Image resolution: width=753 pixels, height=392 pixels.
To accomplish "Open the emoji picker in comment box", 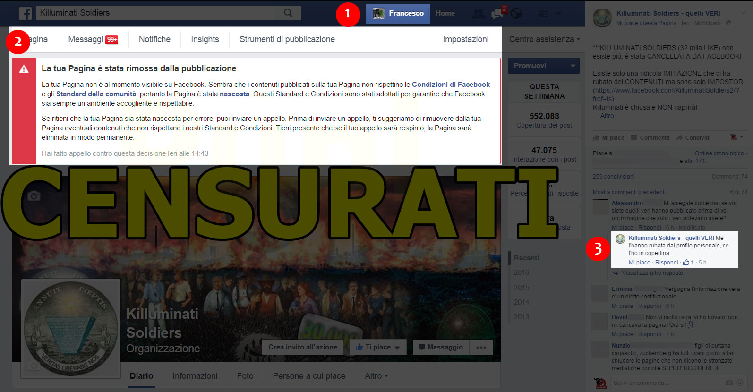I will tap(740, 383).
